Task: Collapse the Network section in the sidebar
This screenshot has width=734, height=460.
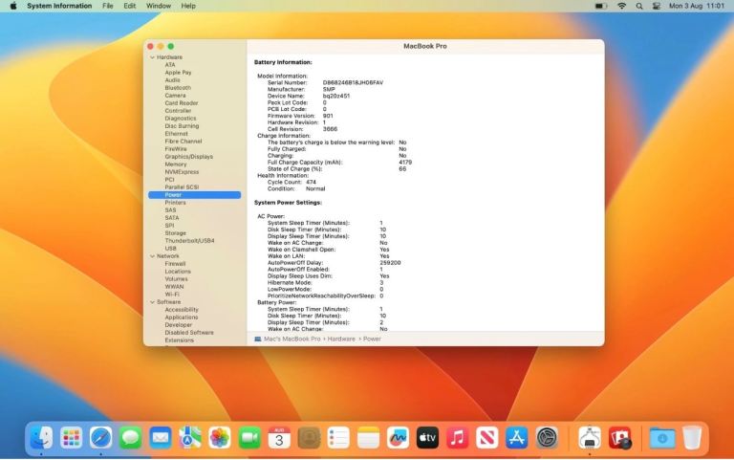Action: (x=152, y=256)
